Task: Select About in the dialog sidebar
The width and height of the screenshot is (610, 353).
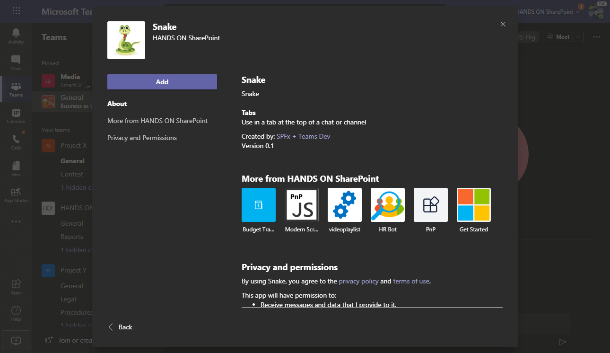Action: click(x=117, y=104)
